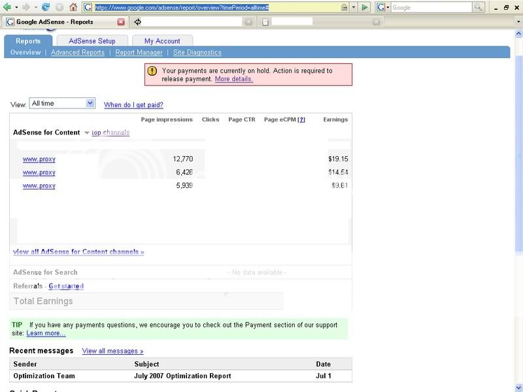The width and height of the screenshot is (523, 392).
Task: Click the browser Forward arrow
Action: [26, 7]
